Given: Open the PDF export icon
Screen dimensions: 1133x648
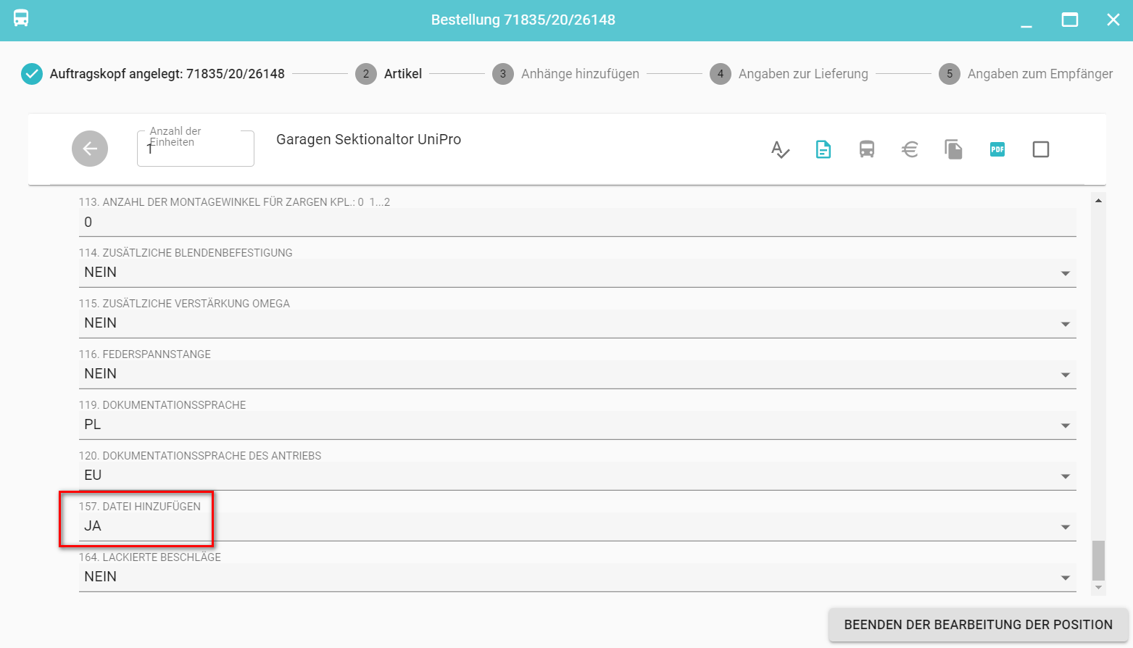Looking at the screenshot, I should [x=997, y=149].
